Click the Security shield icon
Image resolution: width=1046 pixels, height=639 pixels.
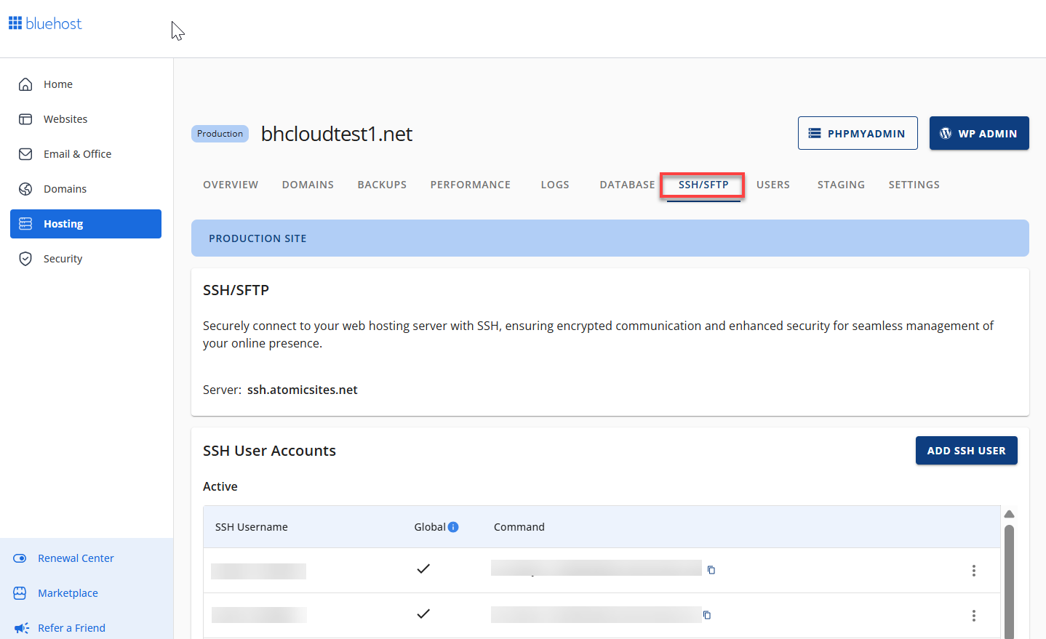(x=25, y=259)
